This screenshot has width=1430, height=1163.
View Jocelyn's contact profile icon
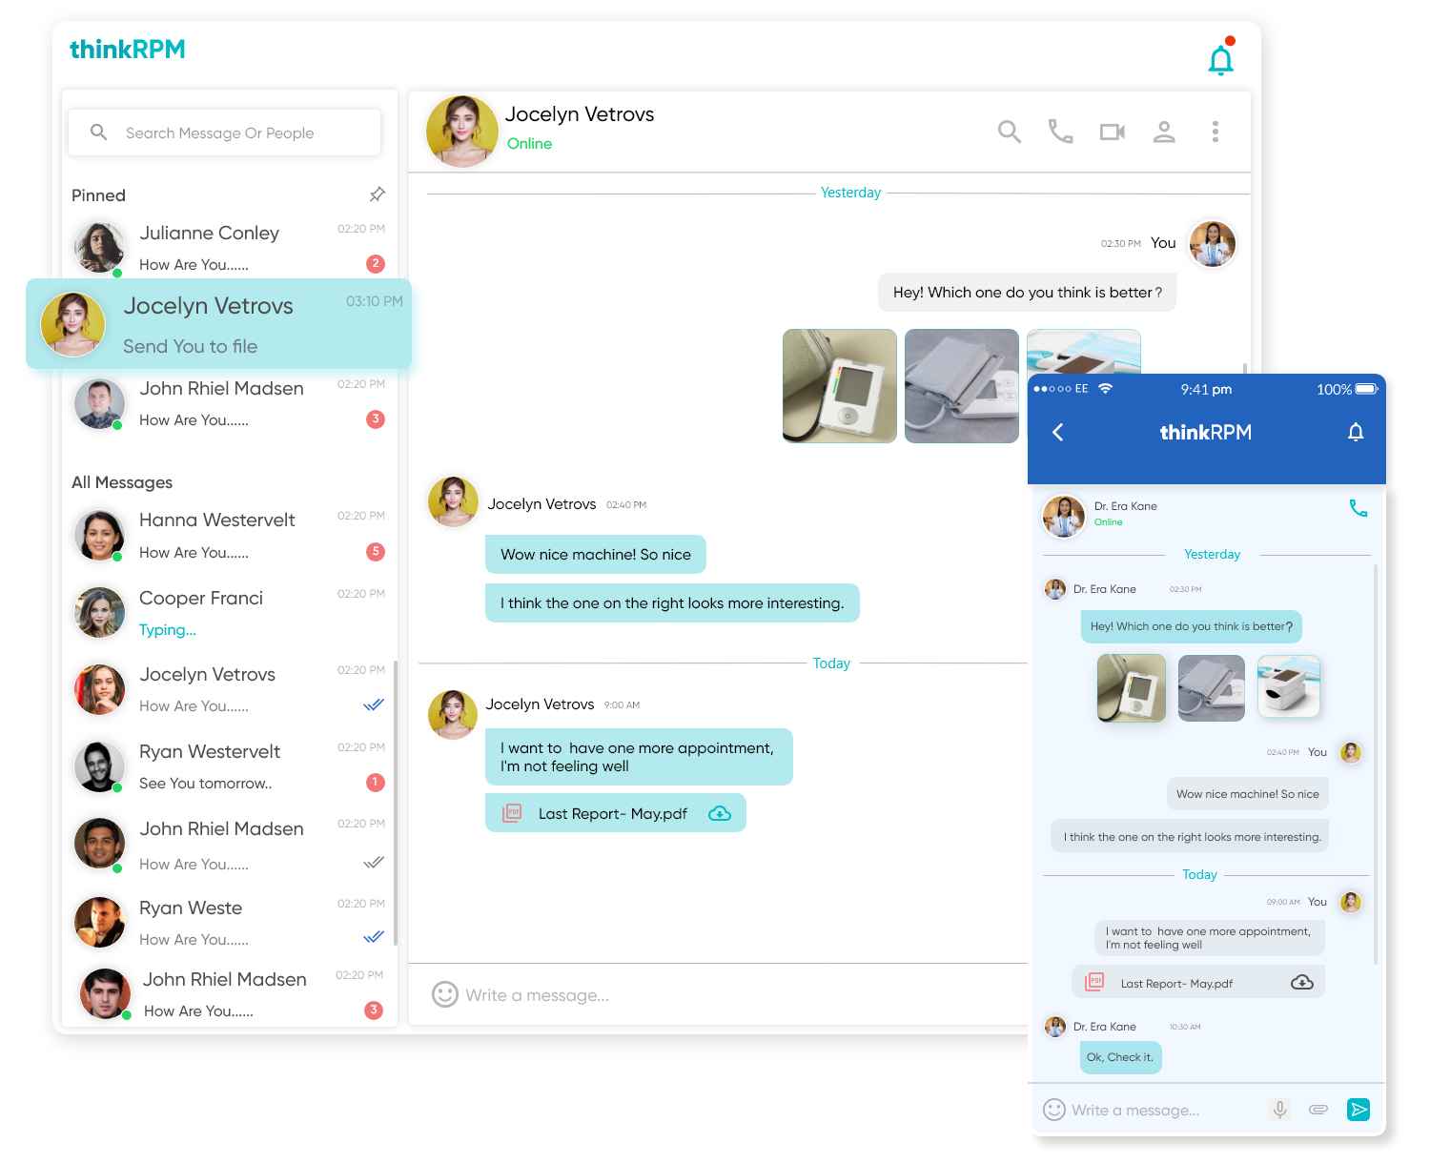point(1164,131)
